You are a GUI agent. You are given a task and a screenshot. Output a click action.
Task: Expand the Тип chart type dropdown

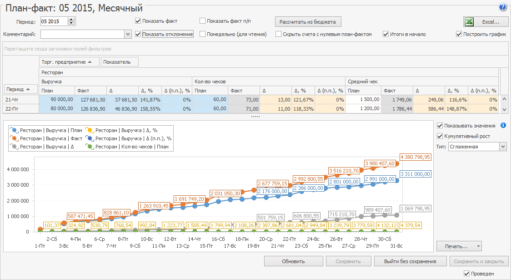pyautogui.click(x=502, y=147)
